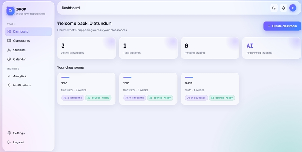
Task: Click the Welcome back, Olatundun heading
Action: [x=84, y=24]
